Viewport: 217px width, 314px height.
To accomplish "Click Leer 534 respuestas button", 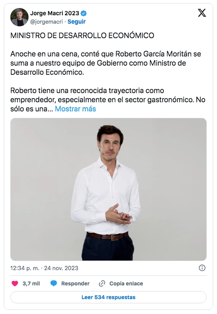I will [x=108, y=297].
